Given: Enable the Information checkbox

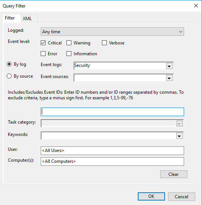Looking at the screenshot, I should click(69, 54).
